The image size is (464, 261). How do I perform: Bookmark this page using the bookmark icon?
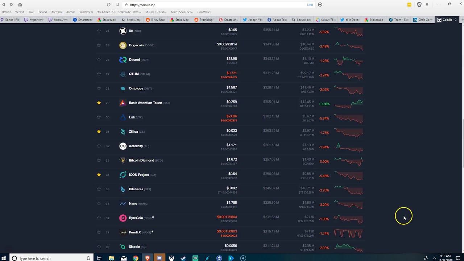pos(117,5)
